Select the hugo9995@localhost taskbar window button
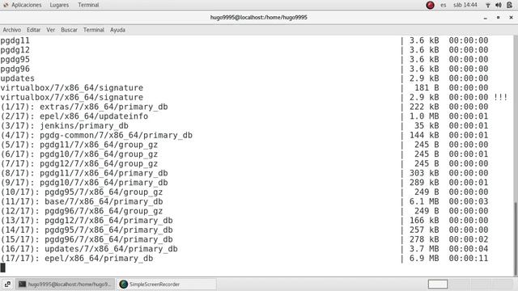 (65, 284)
